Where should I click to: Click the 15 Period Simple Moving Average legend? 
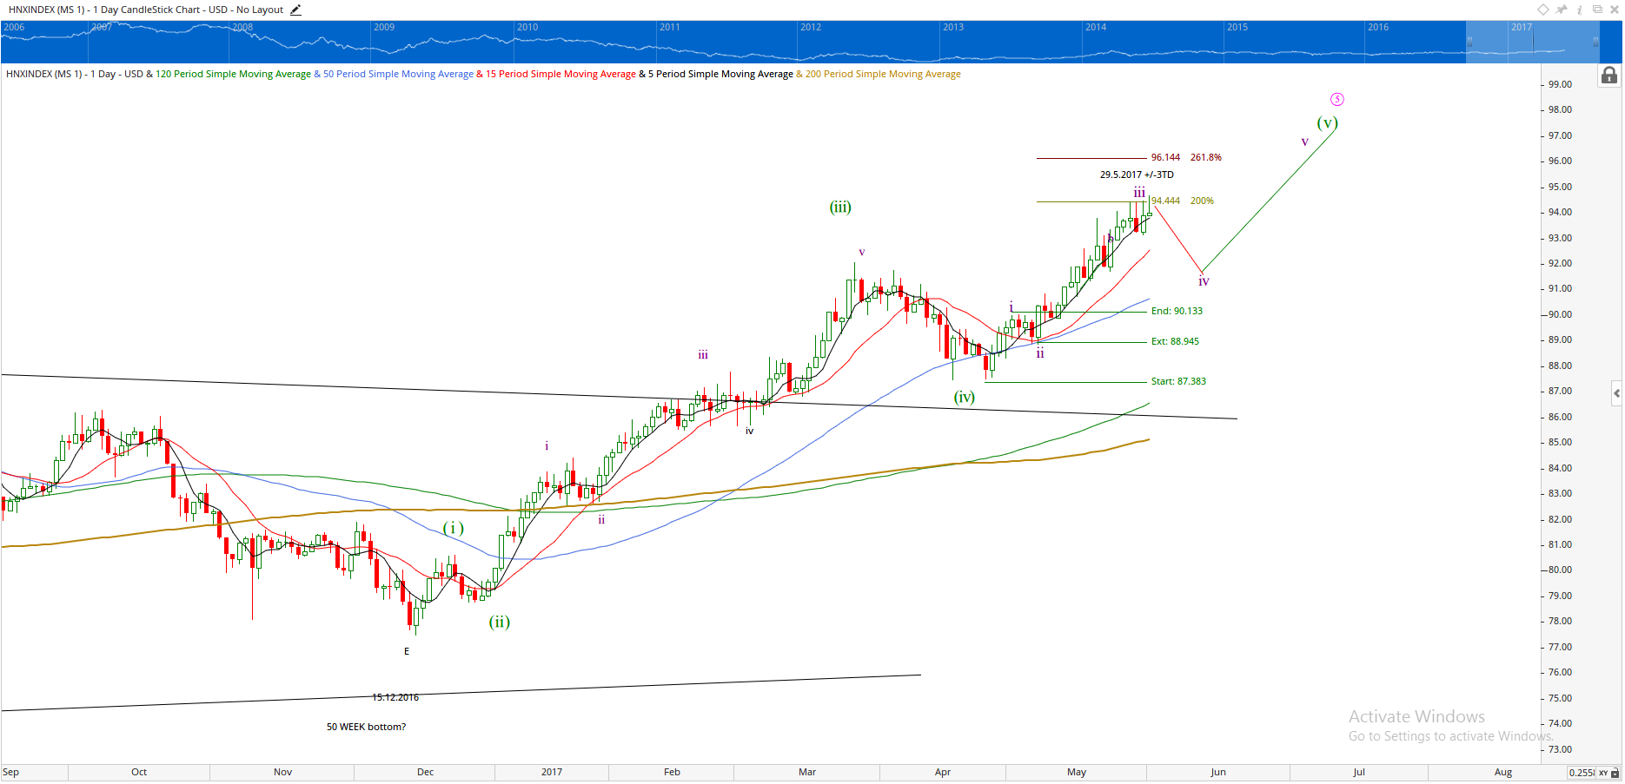560,74
